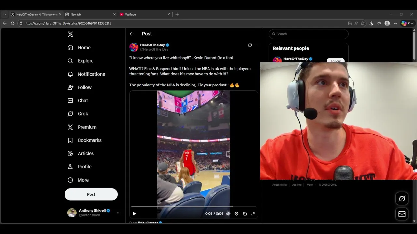Viewport: 417px width, 234px height.
Task: Open video settings gear
Action: pos(237,214)
